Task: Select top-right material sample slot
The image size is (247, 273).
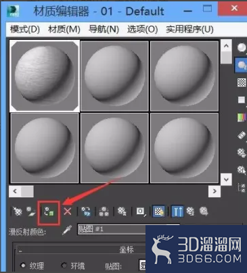Action: point(184,76)
